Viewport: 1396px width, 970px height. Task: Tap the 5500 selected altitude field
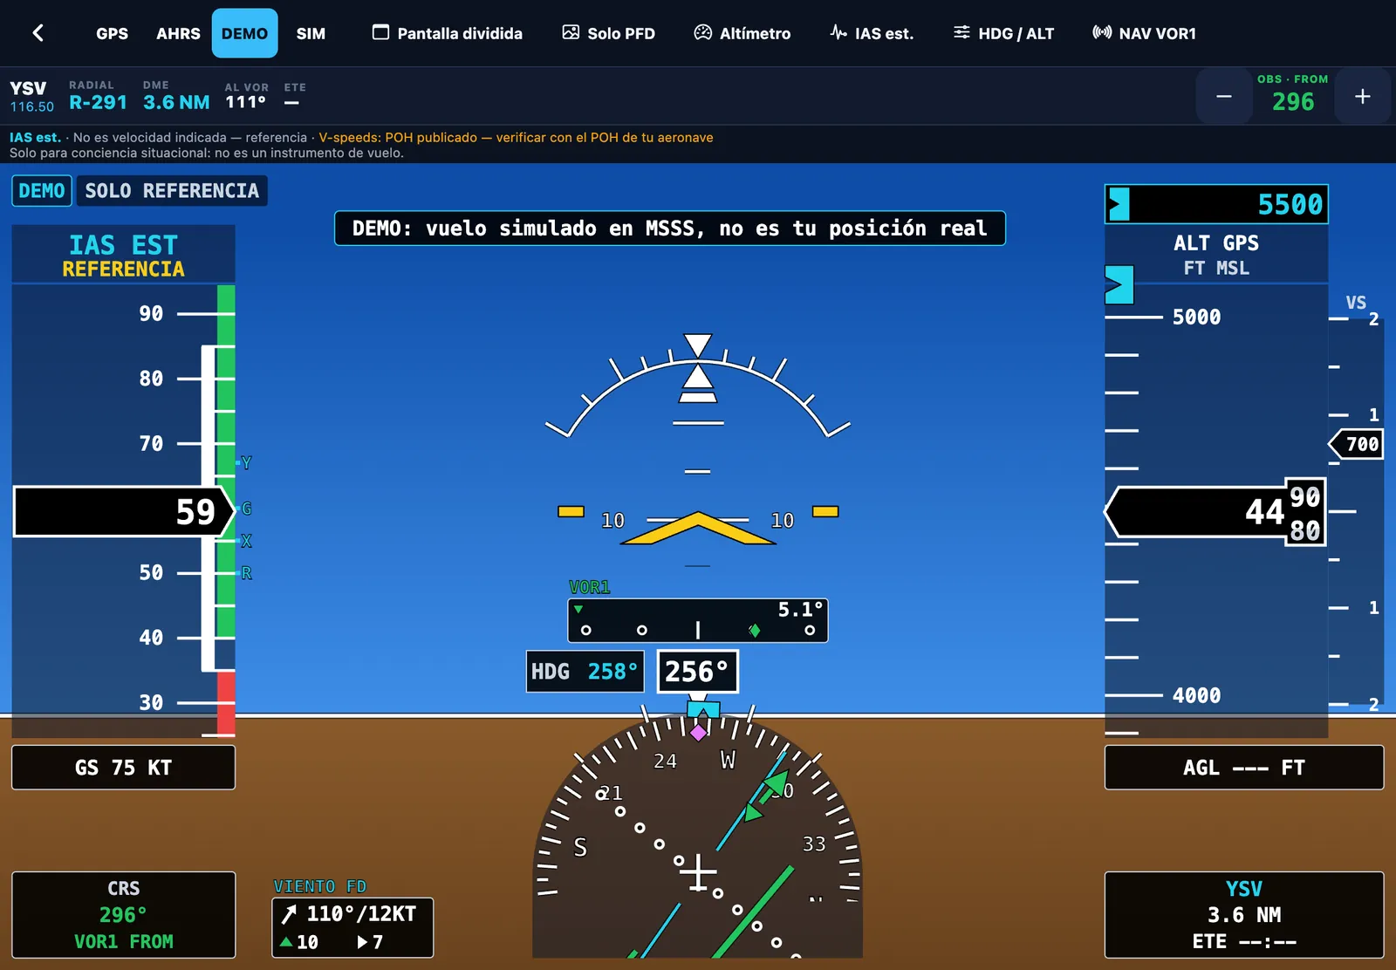coord(1216,204)
